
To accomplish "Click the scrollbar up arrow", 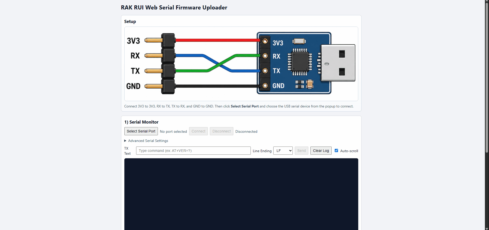I will pyautogui.click(x=487, y=1).
